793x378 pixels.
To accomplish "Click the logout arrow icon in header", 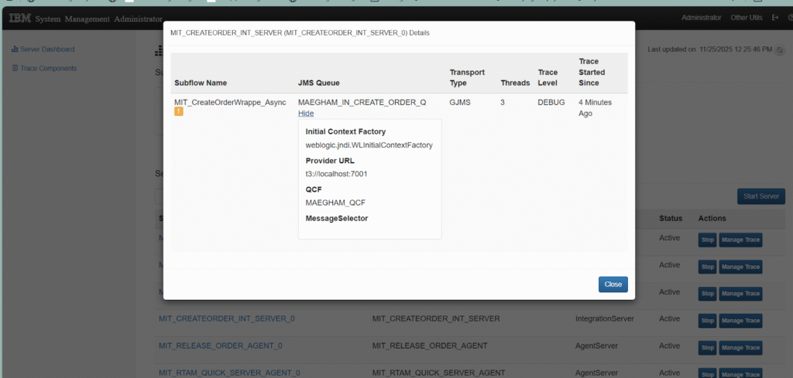I will pyautogui.click(x=764, y=18).
